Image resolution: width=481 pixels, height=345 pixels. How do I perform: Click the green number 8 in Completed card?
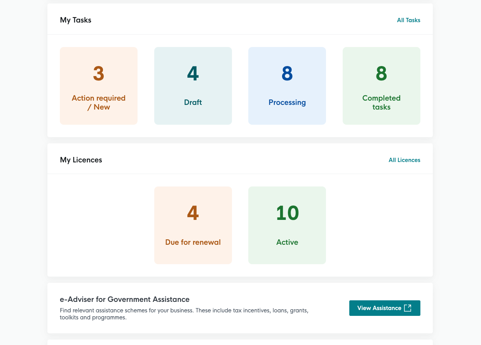tap(382, 74)
